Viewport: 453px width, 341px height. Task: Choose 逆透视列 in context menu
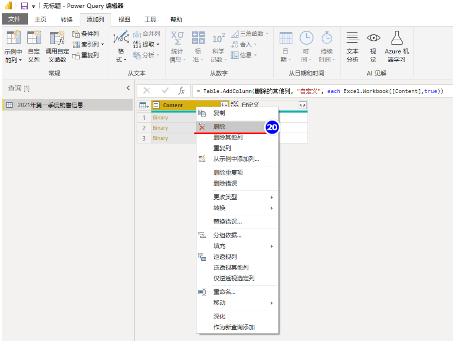(237, 257)
